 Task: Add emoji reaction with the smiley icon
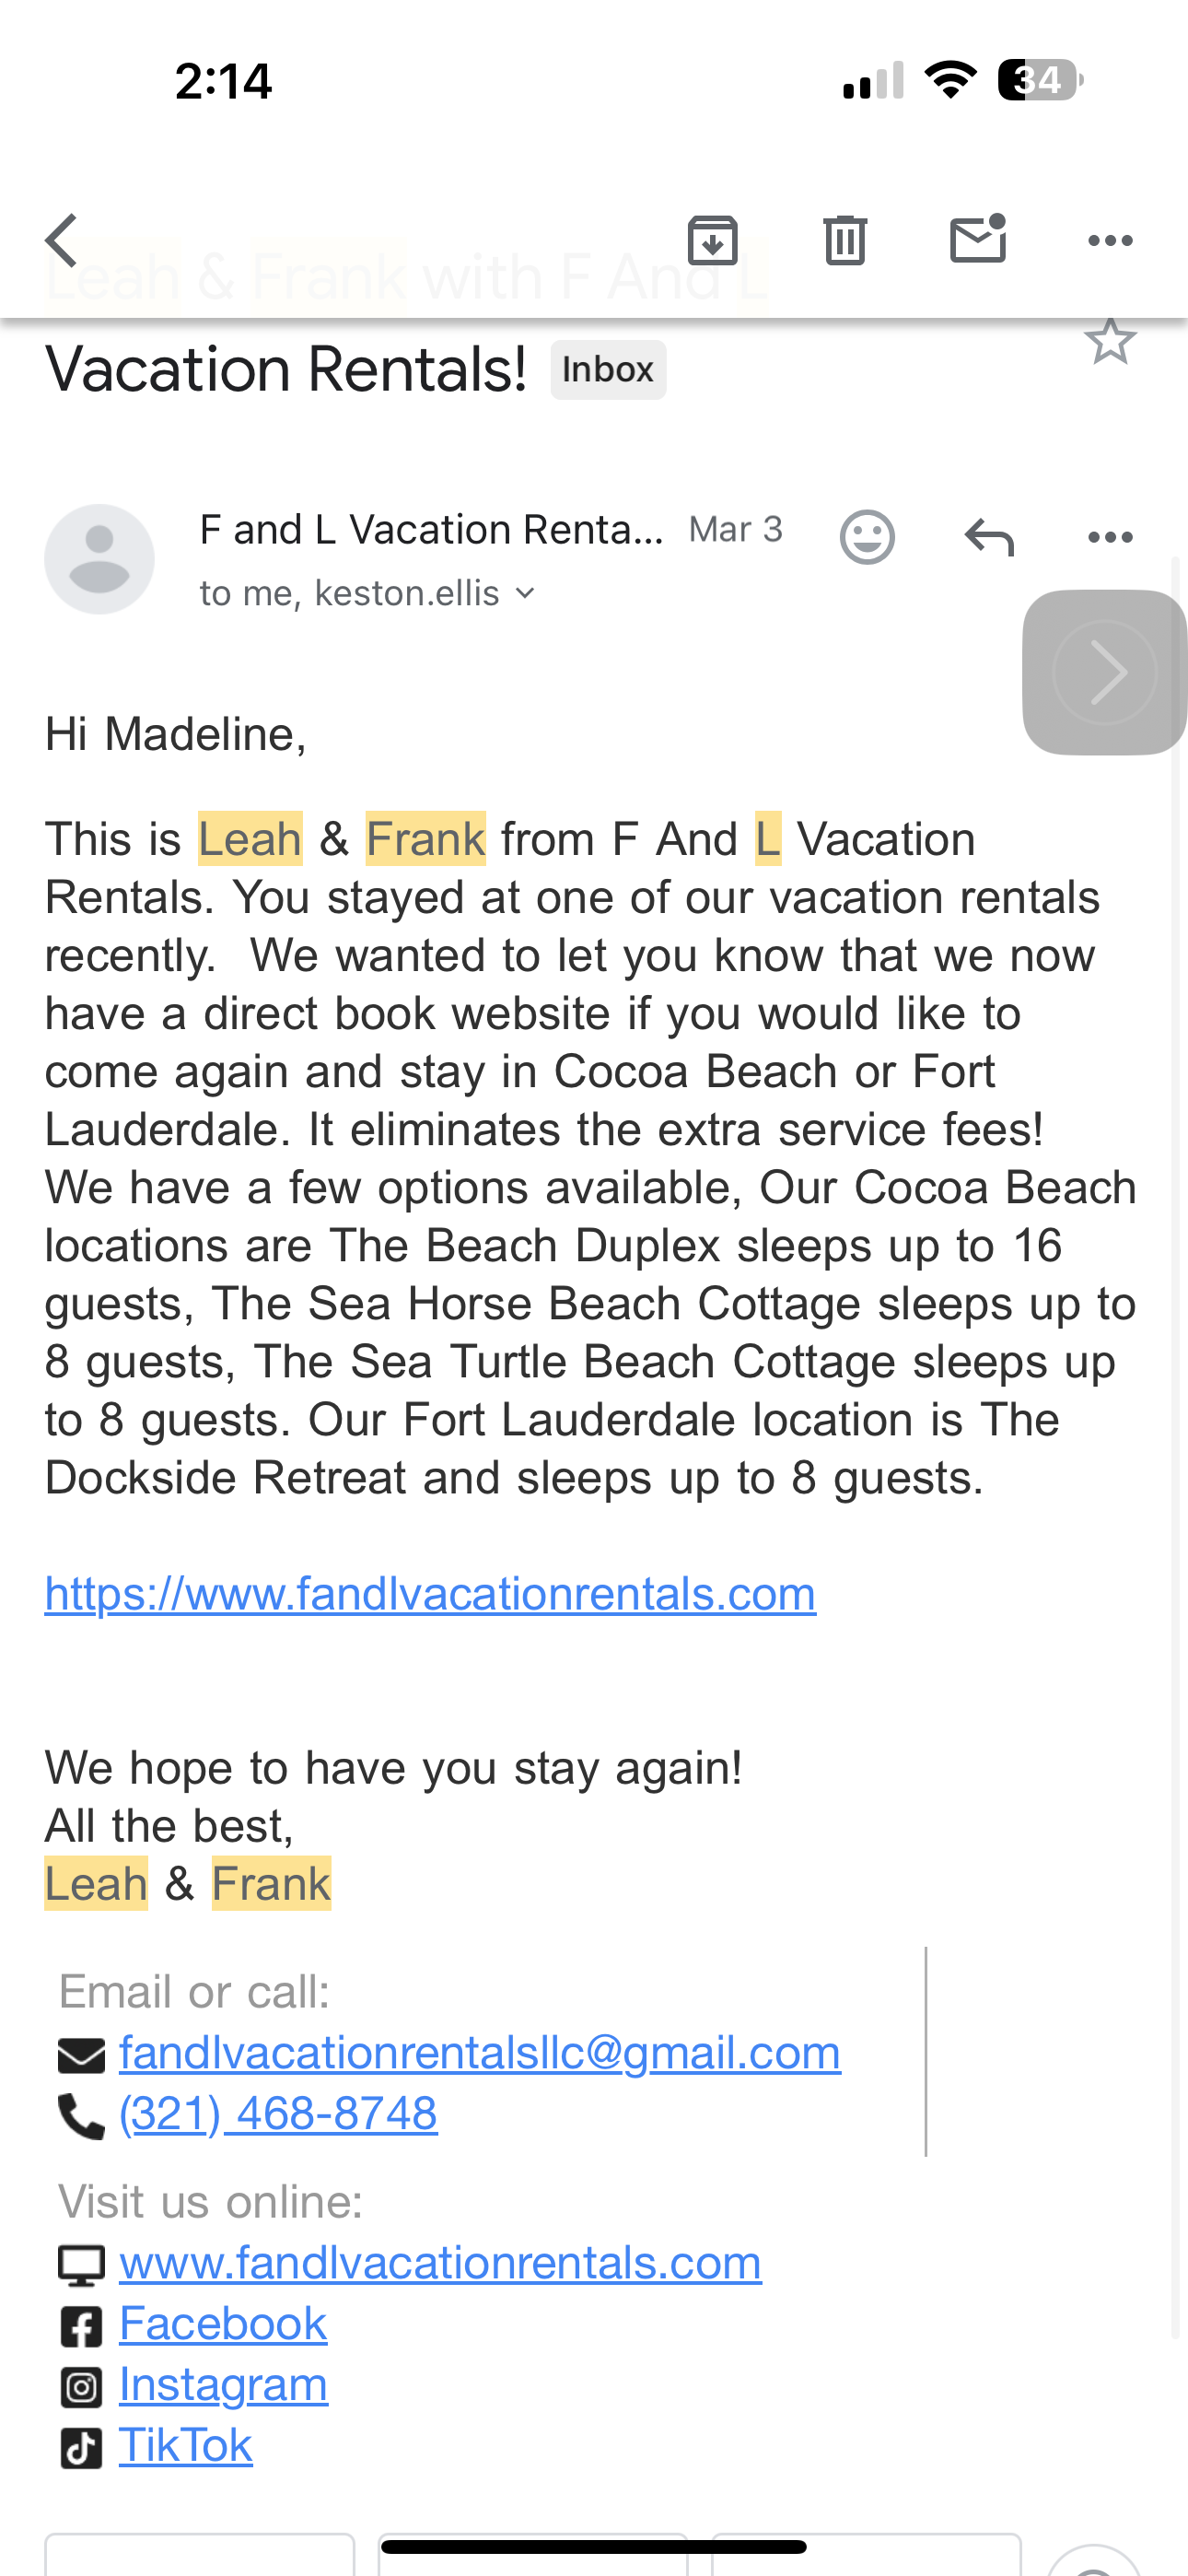point(867,537)
